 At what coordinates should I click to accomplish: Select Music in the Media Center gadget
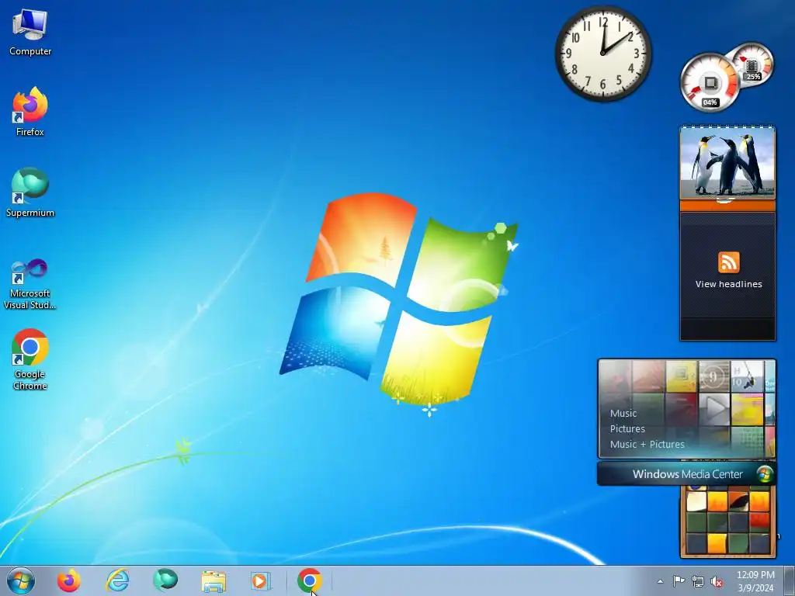(623, 413)
